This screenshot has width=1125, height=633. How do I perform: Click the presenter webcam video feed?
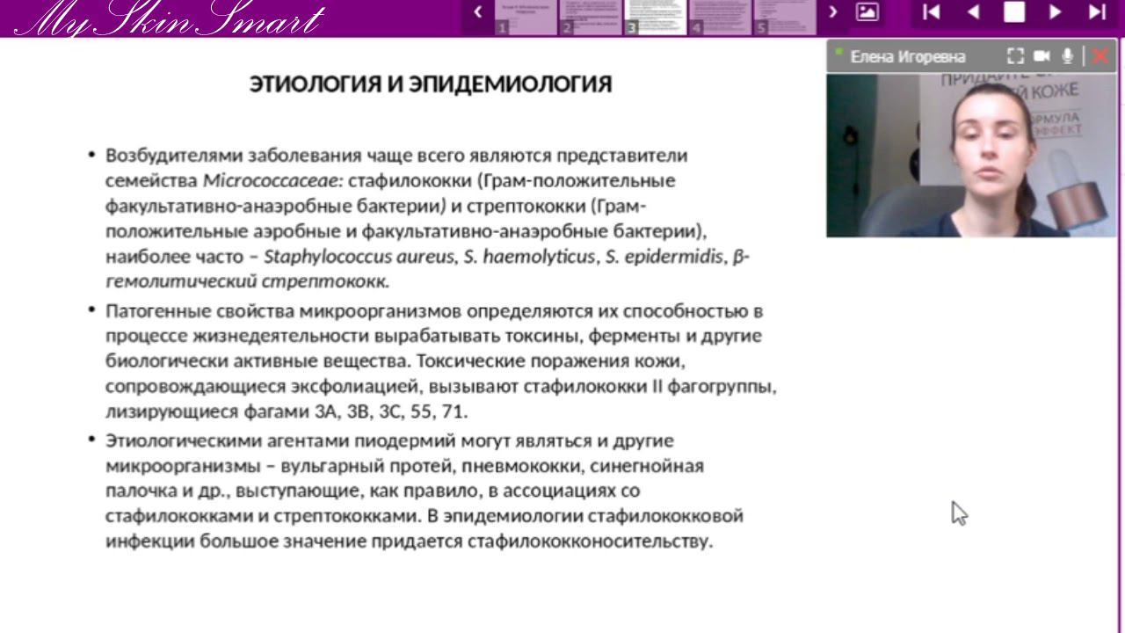pos(971,156)
